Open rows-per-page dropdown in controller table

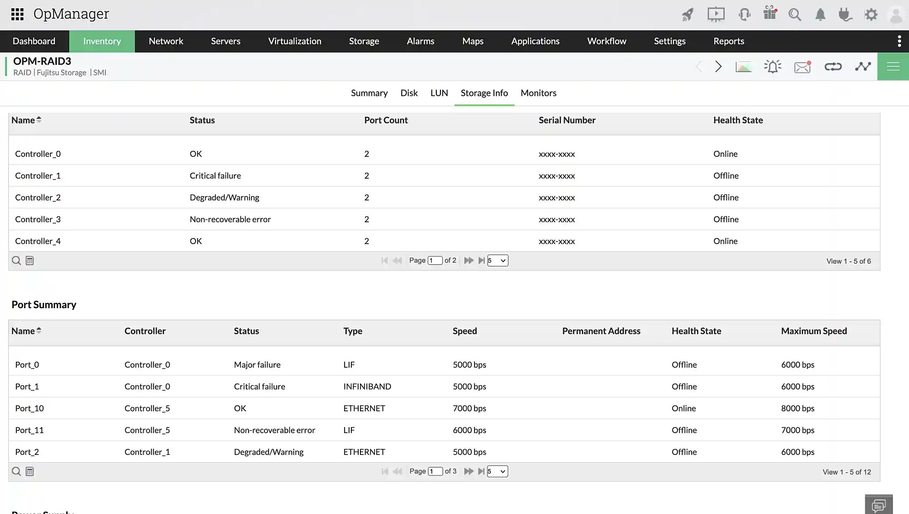click(x=498, y=260)
